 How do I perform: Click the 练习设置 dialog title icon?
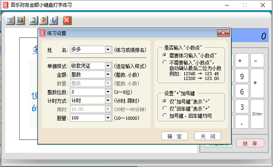tap(42, 33)
